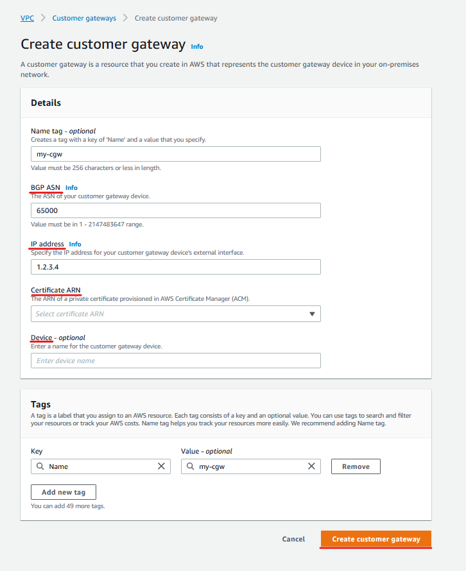Click the dropdown arrow for Certificate ARN
The image size is (466, 571).
coord(312,314)
